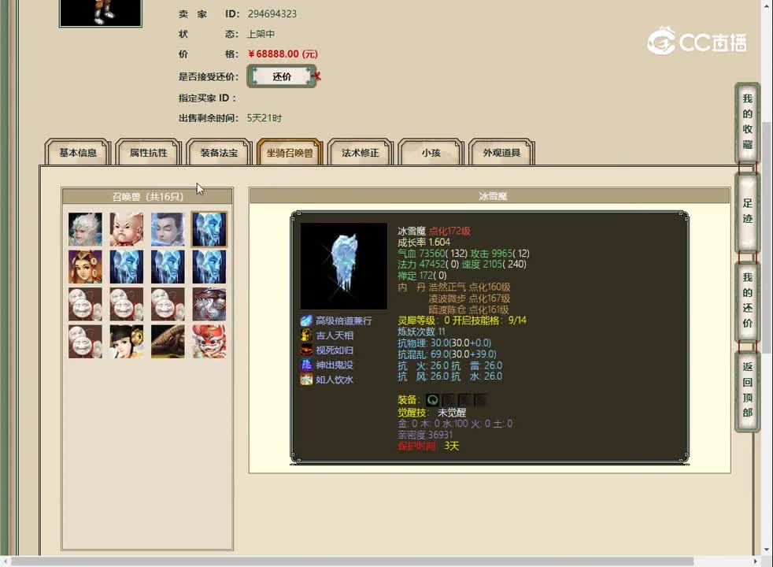
Task: Select the golden-headdress woman summon portrait
Action: [x=85, y=267]
